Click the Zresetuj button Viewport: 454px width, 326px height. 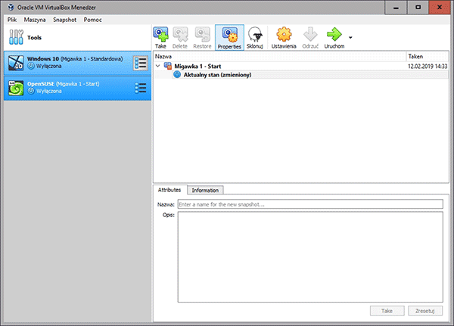click(425, 311)
